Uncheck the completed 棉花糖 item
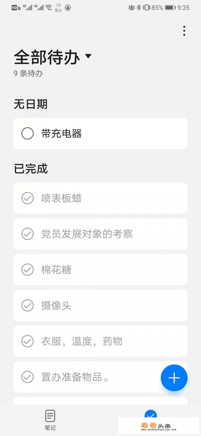Image resolution: width=201 pixels, height=436 pixels. pos(27,270)
